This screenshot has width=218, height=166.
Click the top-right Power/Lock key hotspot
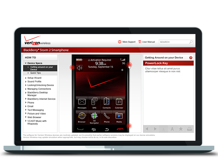tap(129, 65)
